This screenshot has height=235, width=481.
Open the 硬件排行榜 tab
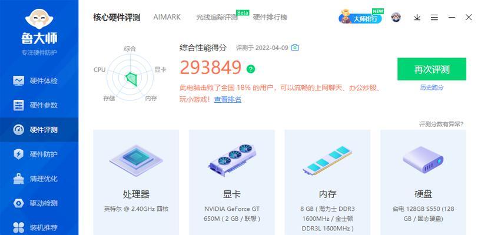click(270, 18)
